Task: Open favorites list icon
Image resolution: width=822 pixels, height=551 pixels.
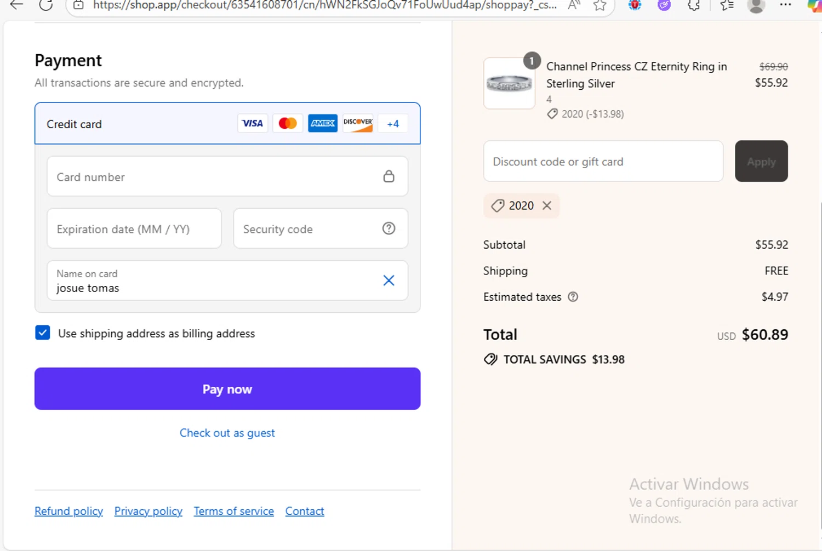Action: pos(727,5)
